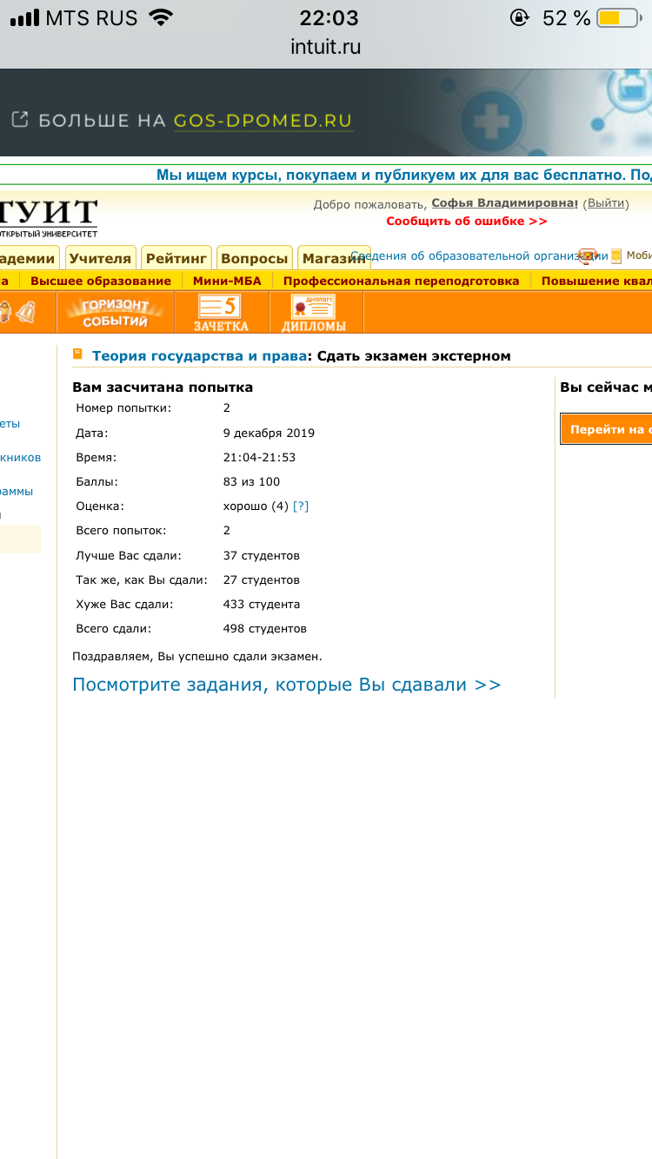Open Высшее образование menu item

click(x=101, y=281)
